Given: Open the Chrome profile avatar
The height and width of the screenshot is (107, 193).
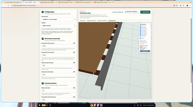Looking at the screenshot, I should click(187, 6).
